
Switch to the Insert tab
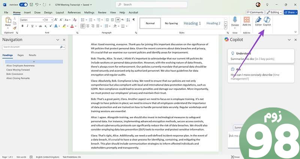click(27, 12)
